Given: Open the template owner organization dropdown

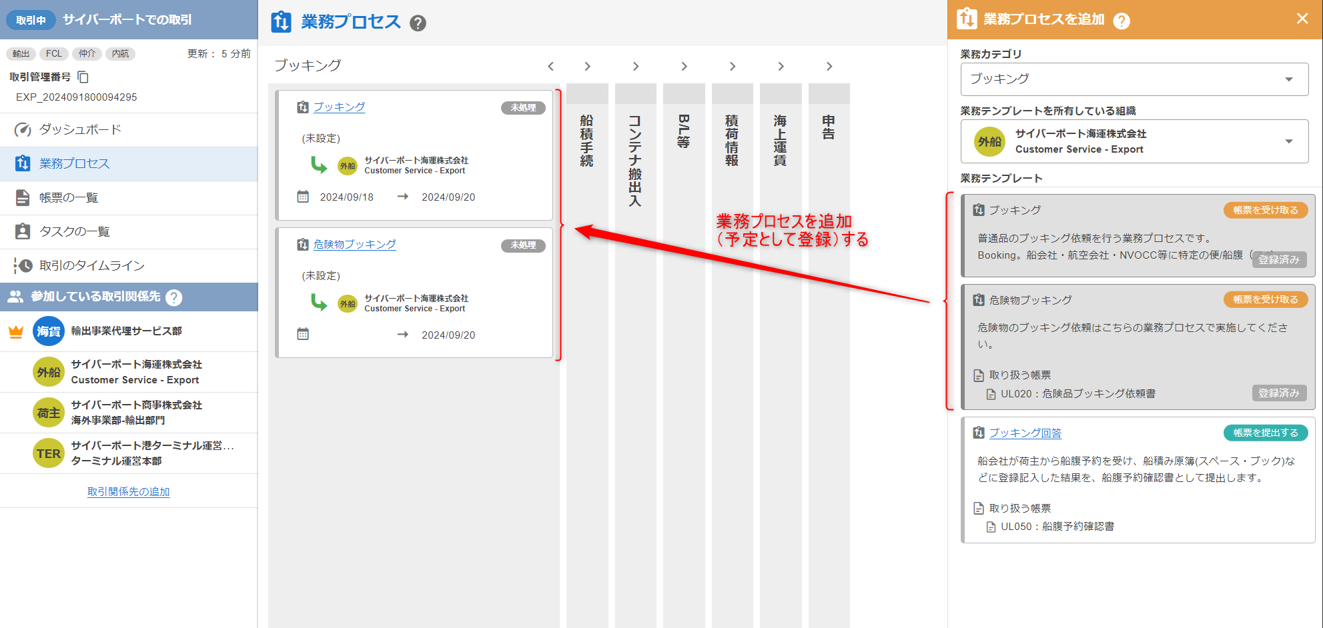Looking at the screenshot, I should click(x=1134, y=141).
